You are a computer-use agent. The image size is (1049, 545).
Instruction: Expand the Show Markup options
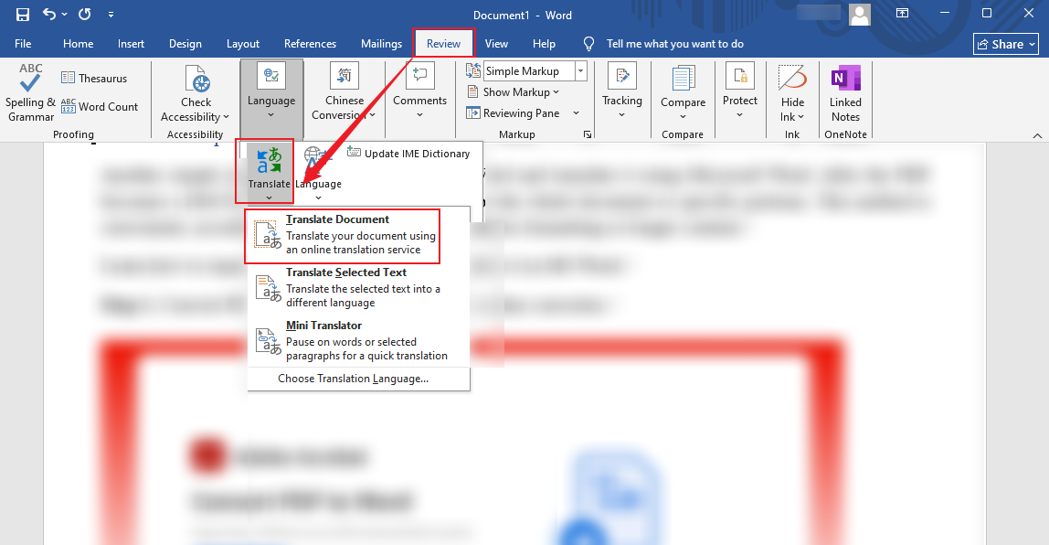[514, 91]
